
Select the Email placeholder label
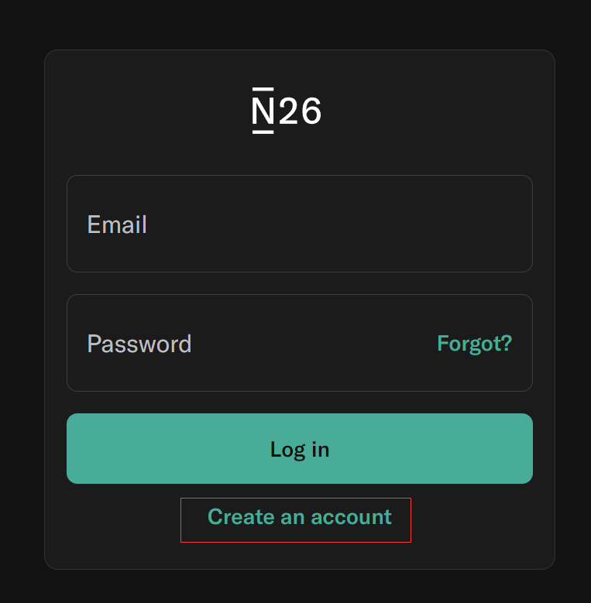tap(117, 224)
